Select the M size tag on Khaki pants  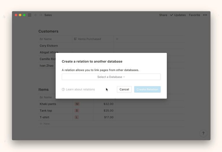(x=77, y=104)
